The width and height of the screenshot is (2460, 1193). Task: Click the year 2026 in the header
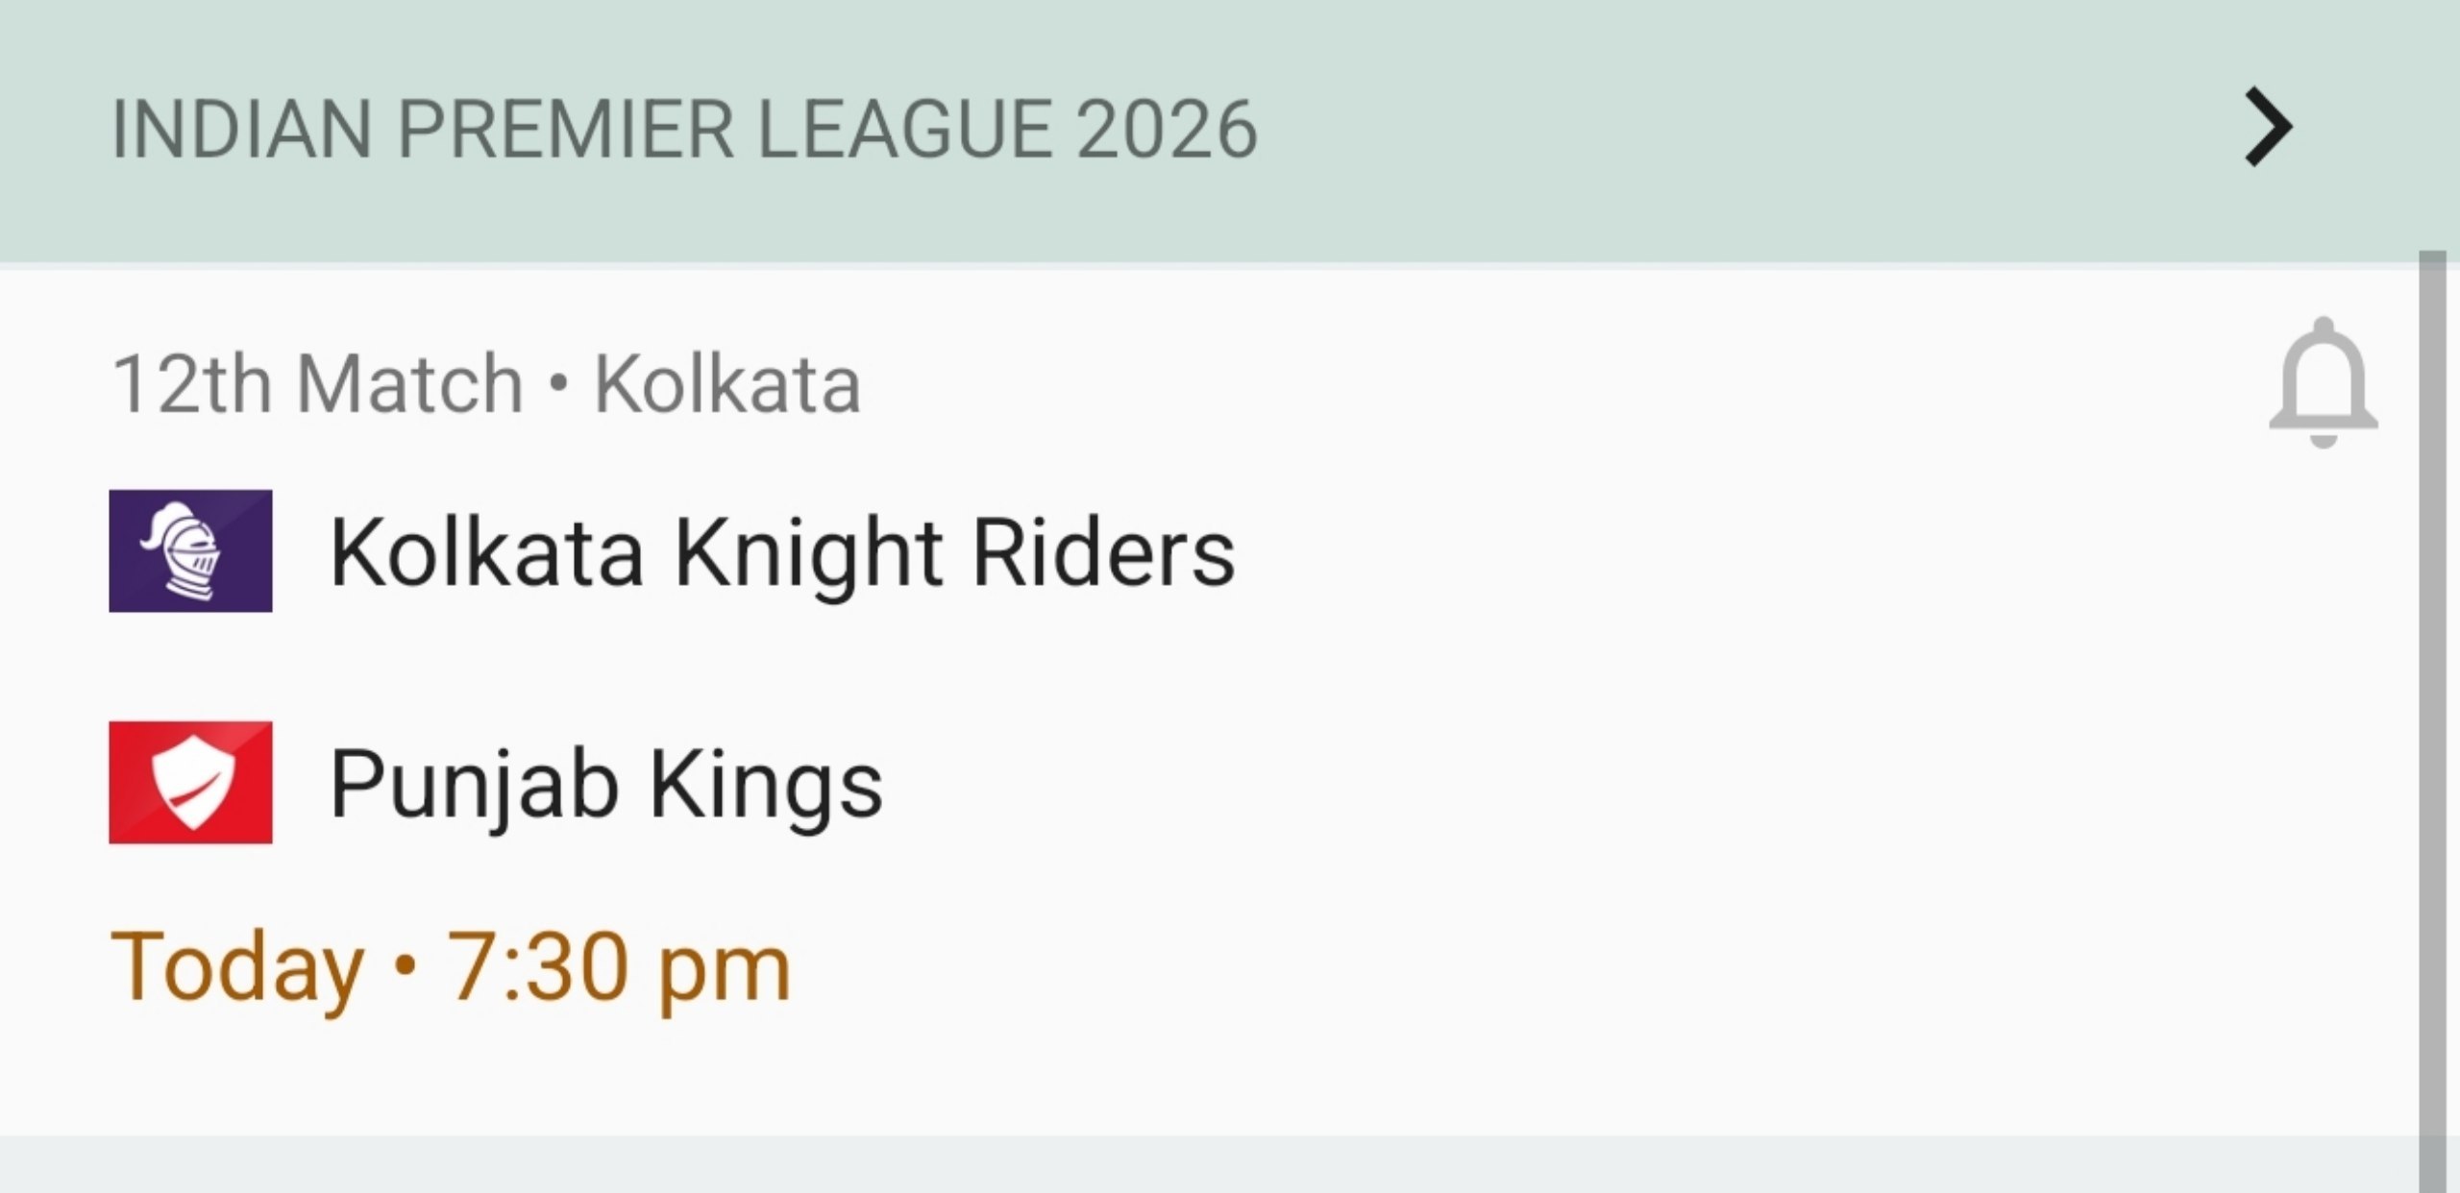(1166, 130)
